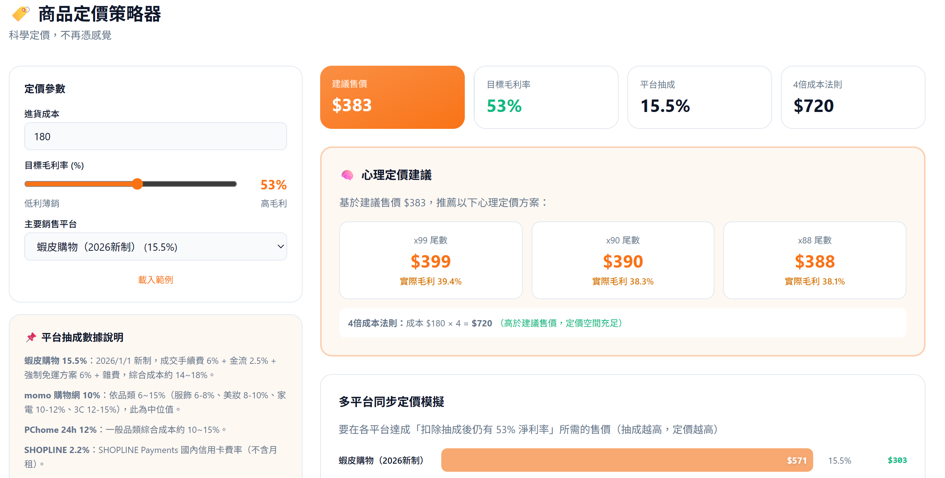
Task: Click the dropdown chevron beside 蝦皮購物（2026新制）
Action: (281, 247)
